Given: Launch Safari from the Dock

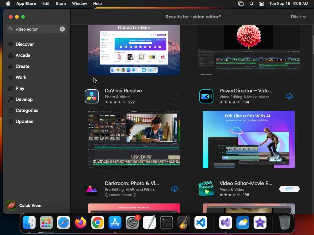Looking at the screenshot, I should (63, 222).
